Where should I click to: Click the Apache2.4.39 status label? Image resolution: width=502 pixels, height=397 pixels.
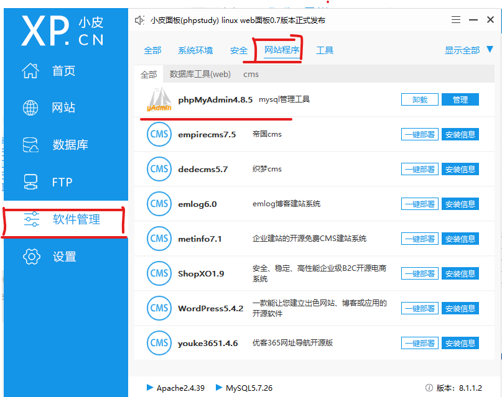point(180,388)
